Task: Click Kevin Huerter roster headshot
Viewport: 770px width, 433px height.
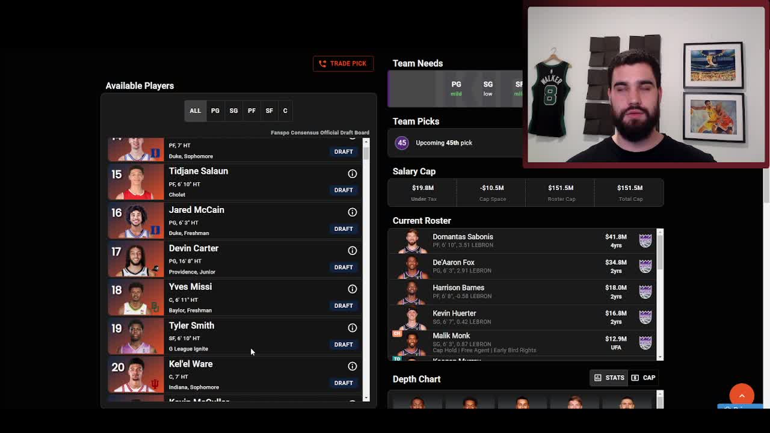Action: (x=412, y=318)
